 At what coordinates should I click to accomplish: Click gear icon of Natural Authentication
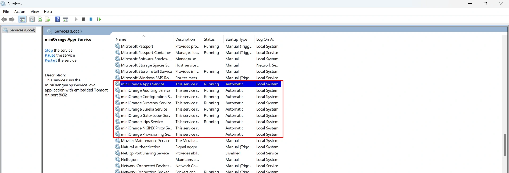(x=117, y=147)
